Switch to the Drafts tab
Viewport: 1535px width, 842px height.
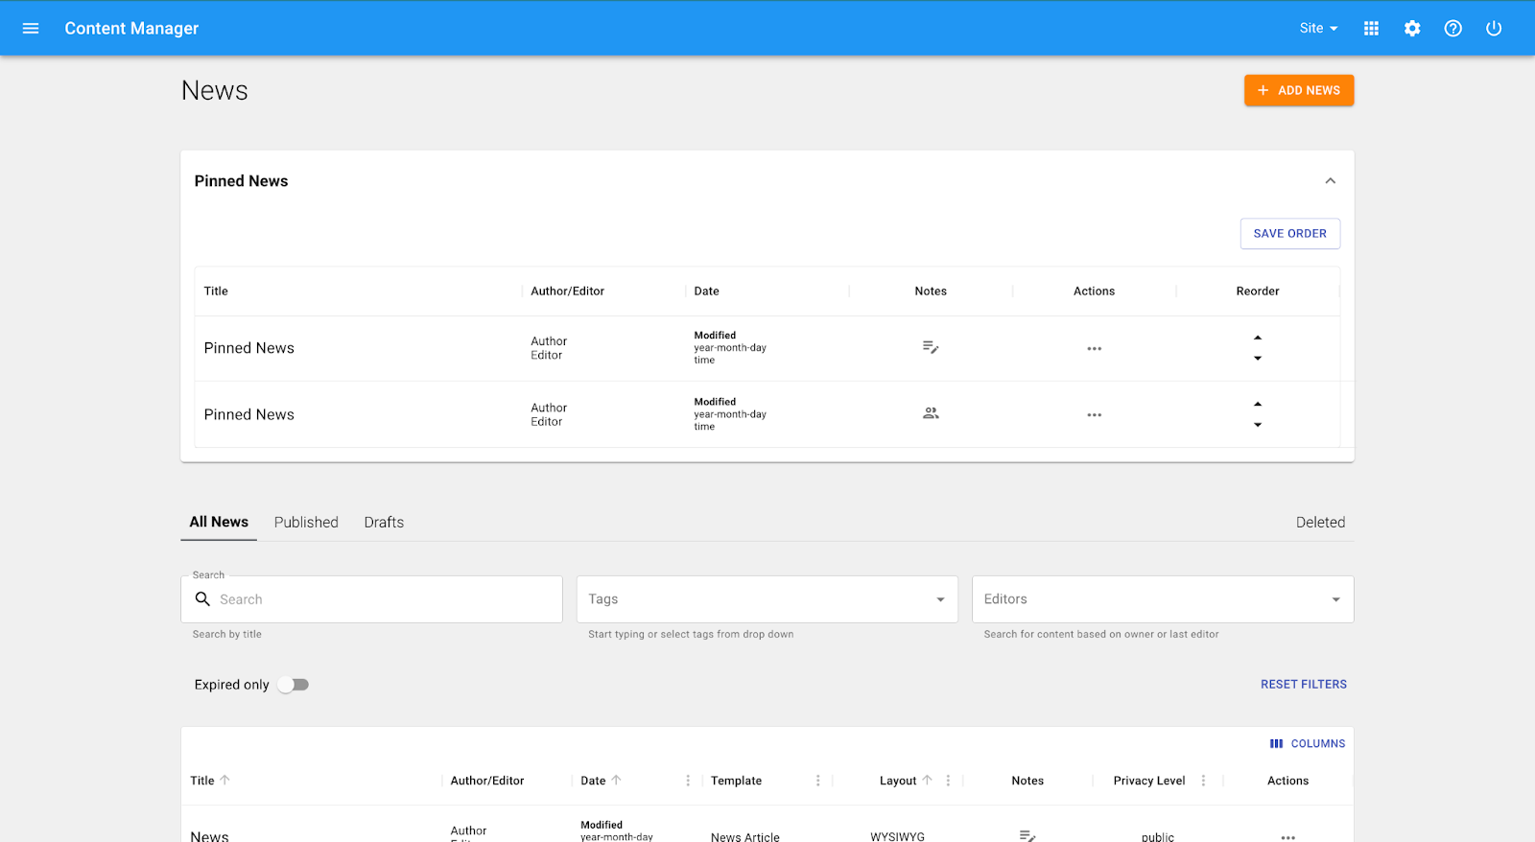pyautogui.click(x=384, y=523)
